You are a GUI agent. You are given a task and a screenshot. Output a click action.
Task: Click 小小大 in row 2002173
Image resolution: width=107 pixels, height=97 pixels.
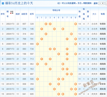pyautogui.click(x=94, y=24)
